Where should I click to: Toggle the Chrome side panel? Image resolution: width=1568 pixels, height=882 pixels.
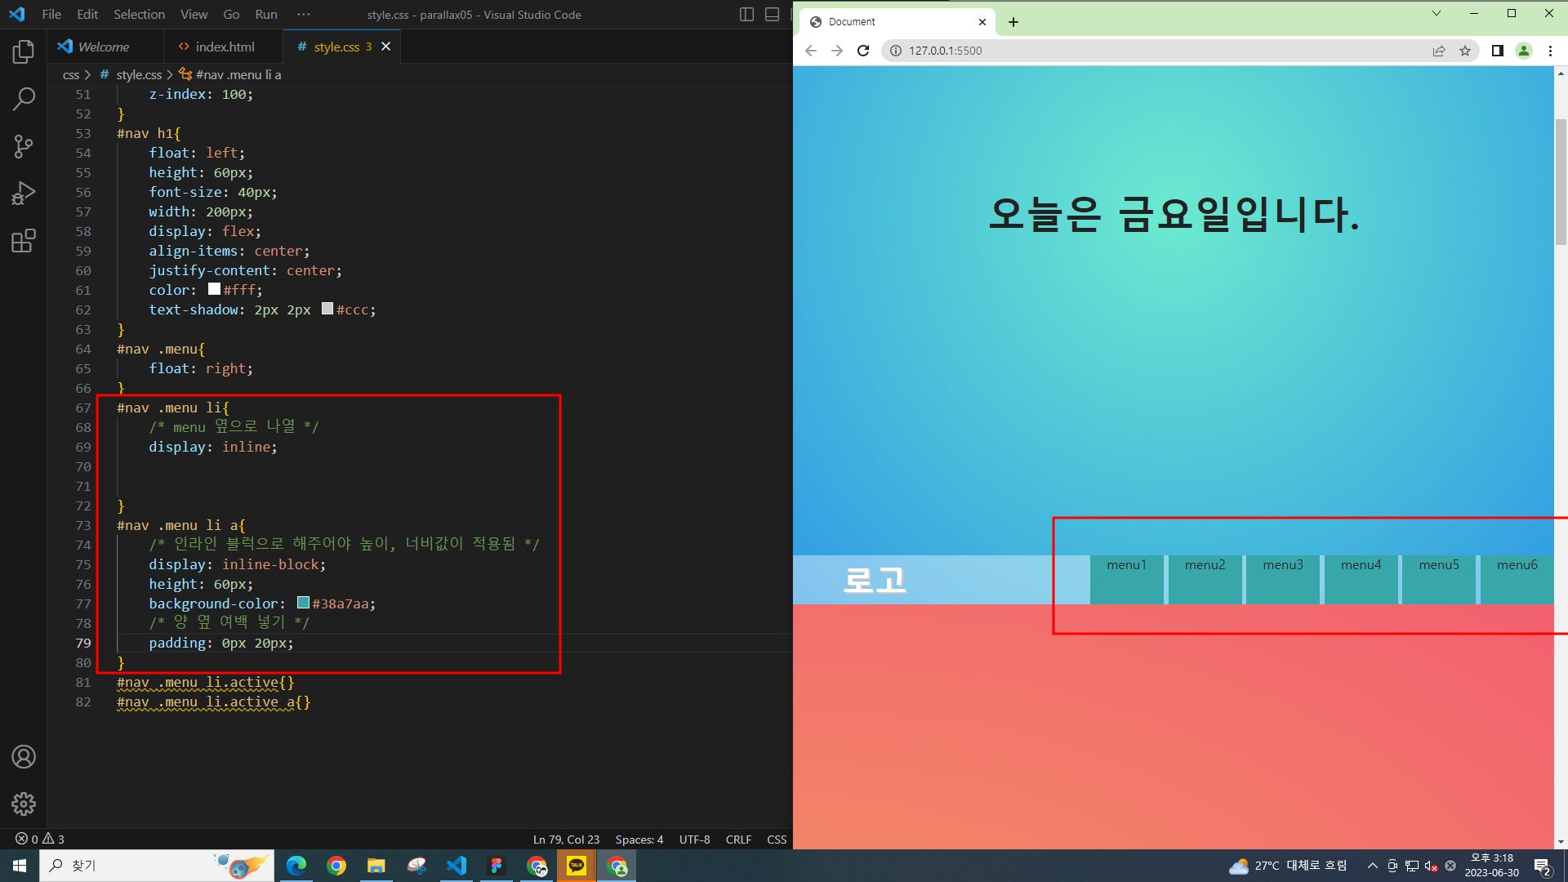pyautogui.click(x=1497, y=51)
